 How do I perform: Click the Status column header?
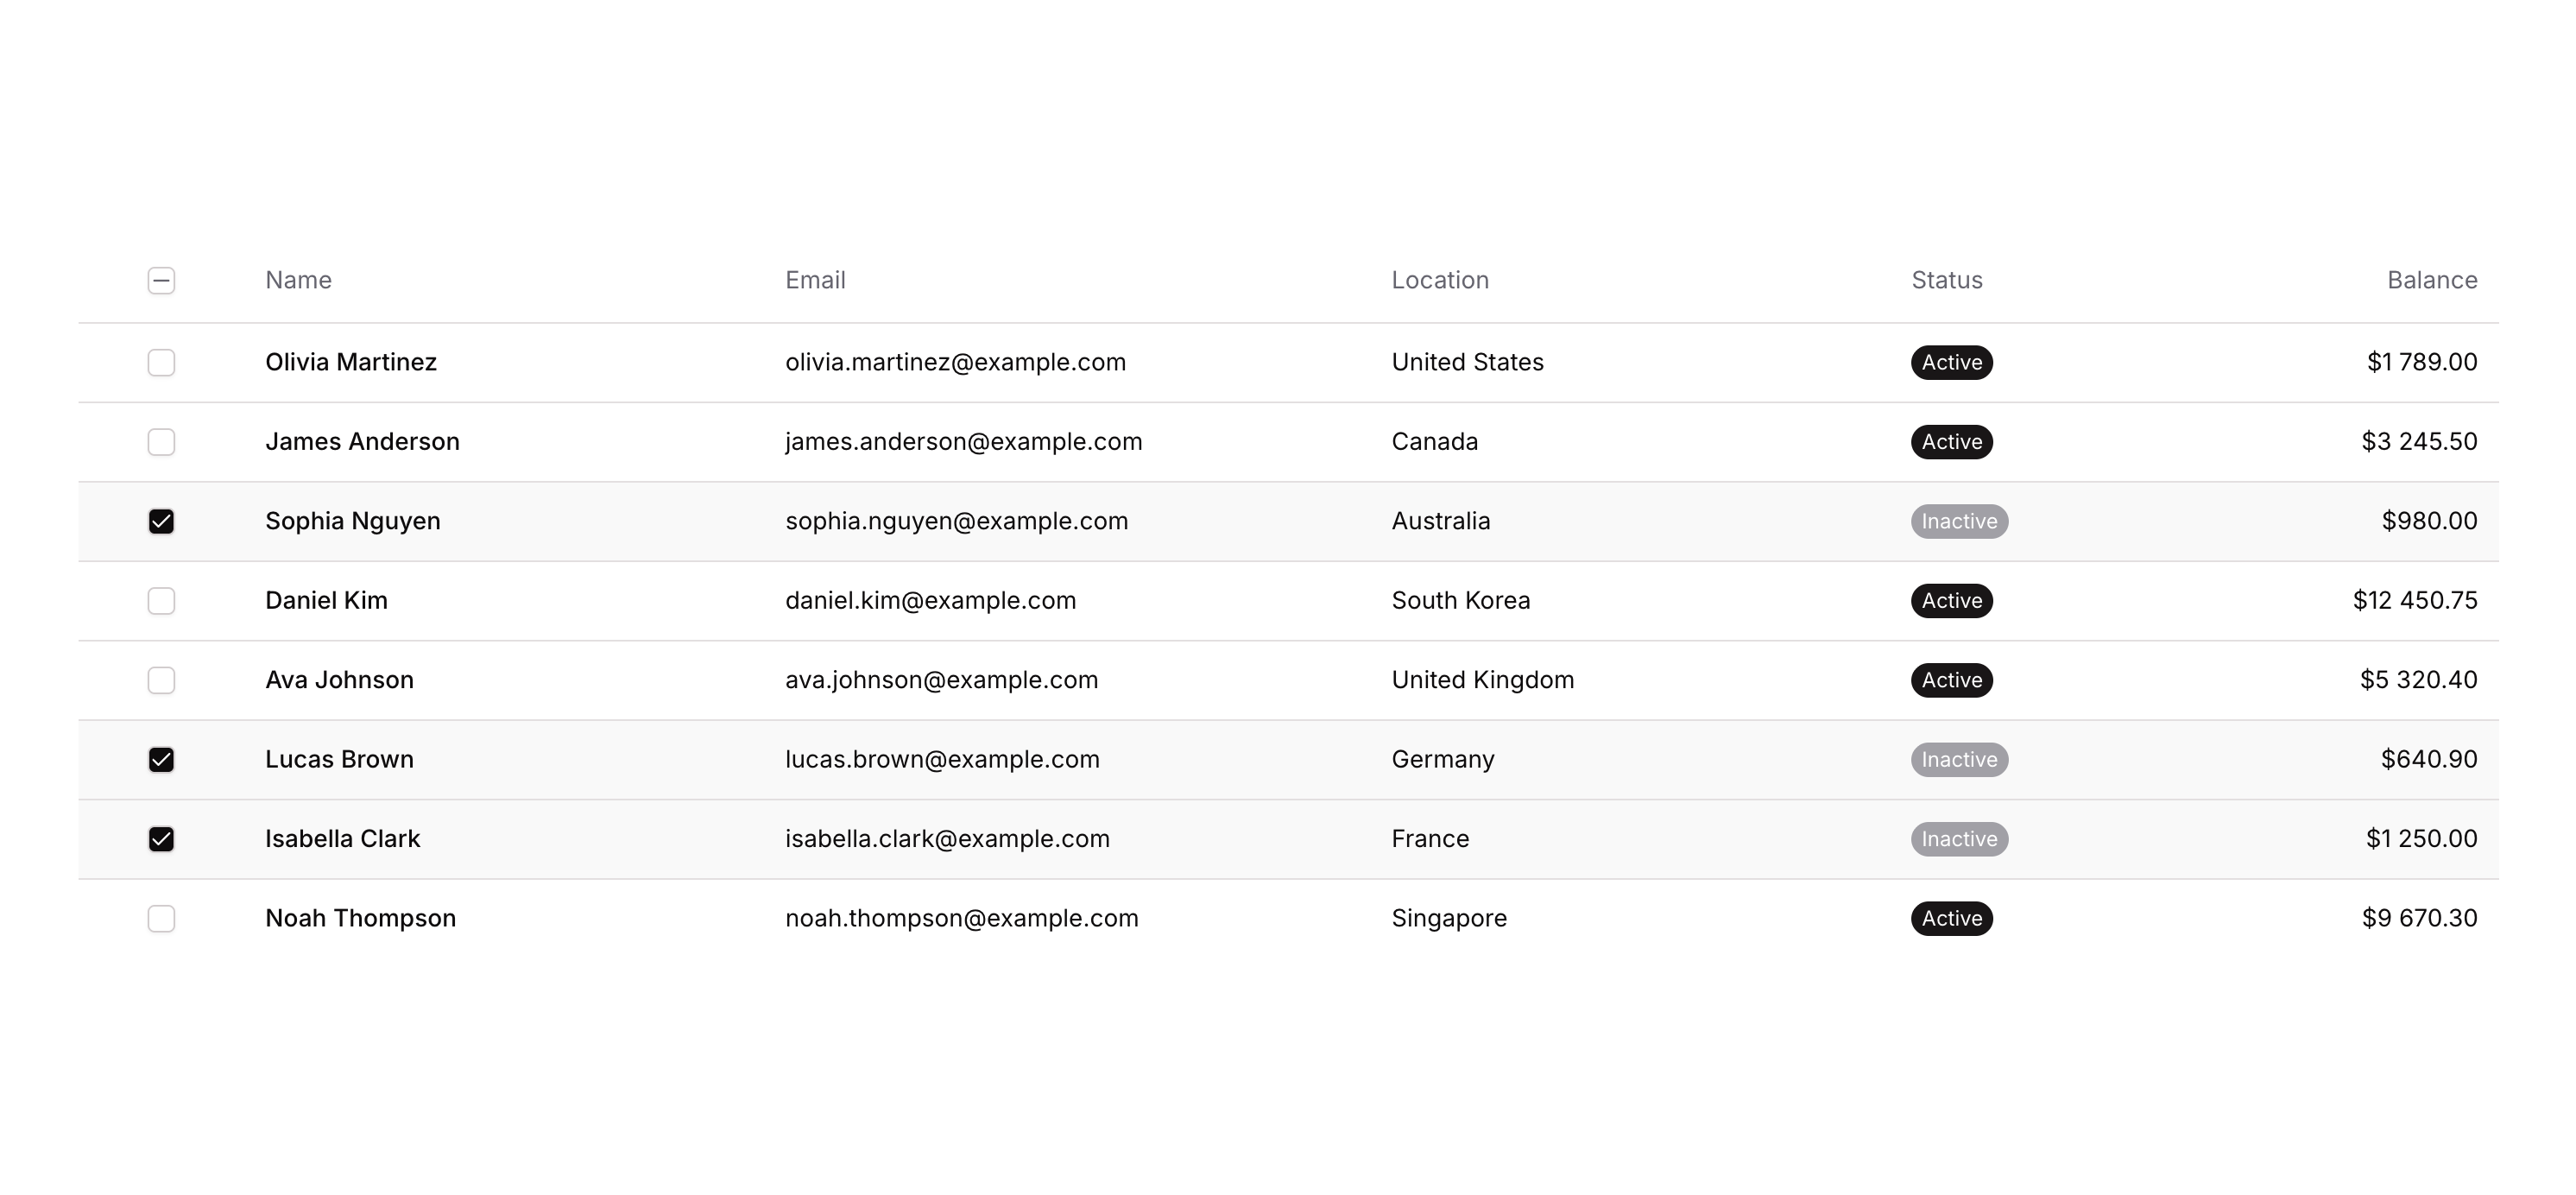(1946, 280)
